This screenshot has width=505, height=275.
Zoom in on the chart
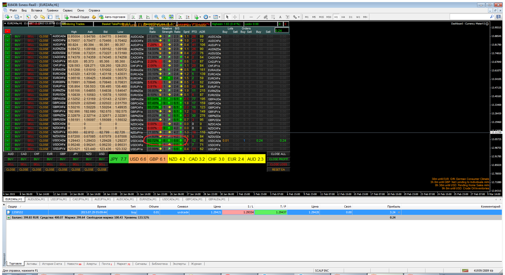coord(157,17)
